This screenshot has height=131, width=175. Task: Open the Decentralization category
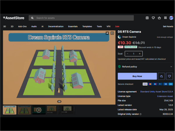tap(56, 26)
